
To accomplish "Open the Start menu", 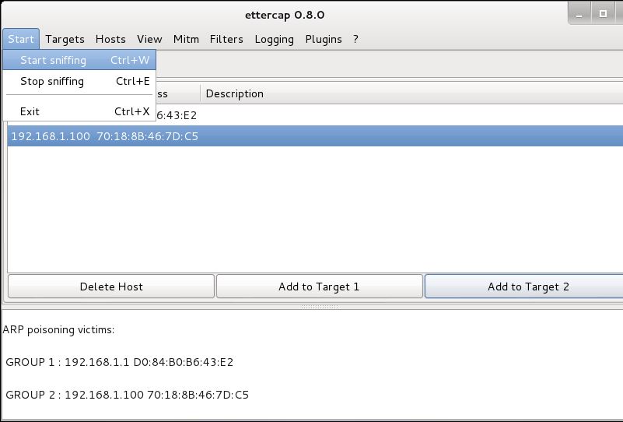I will 21,39.
